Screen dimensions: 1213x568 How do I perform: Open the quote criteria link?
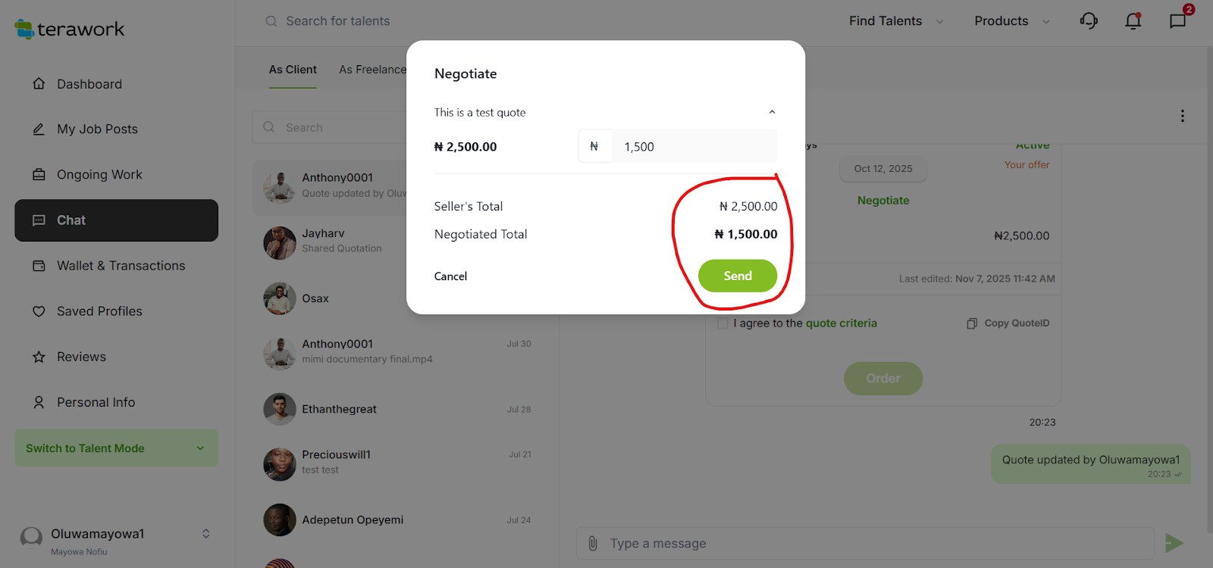click(841, 323)
